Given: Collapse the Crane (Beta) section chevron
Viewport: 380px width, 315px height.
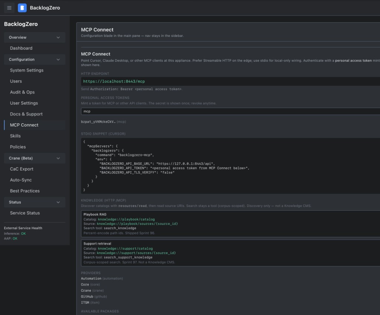Looking at the screenshot, I should (58, 158).
